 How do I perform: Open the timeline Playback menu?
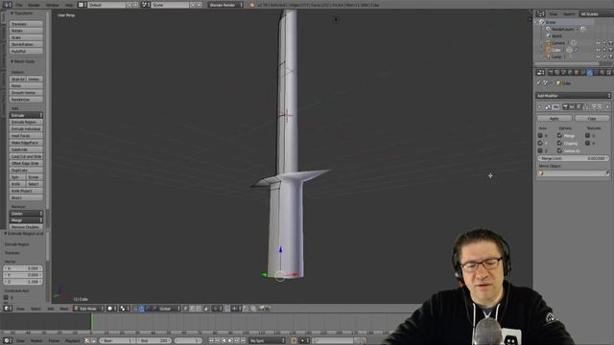[73, 341]
